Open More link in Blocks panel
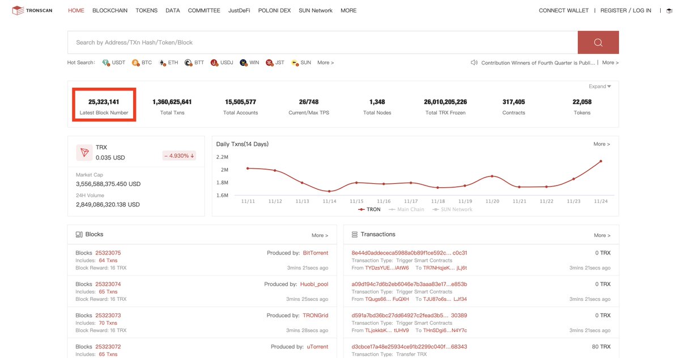680x358 pixels. pyautogui.click(x=320, y=235)
